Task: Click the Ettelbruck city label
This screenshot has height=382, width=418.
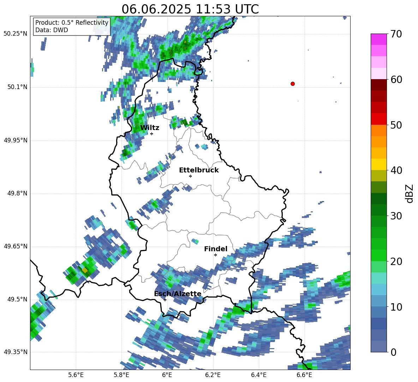Action: pyautogui.click(x=199, y=170)
